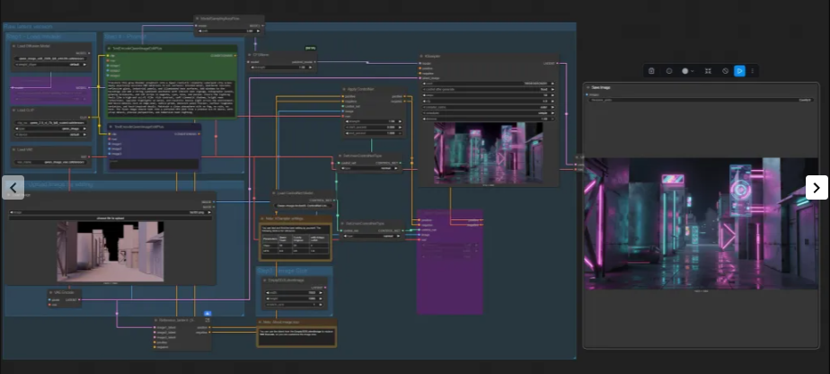
Task: Open the three-dot more options menu
Action: click(x=753, y=70)
